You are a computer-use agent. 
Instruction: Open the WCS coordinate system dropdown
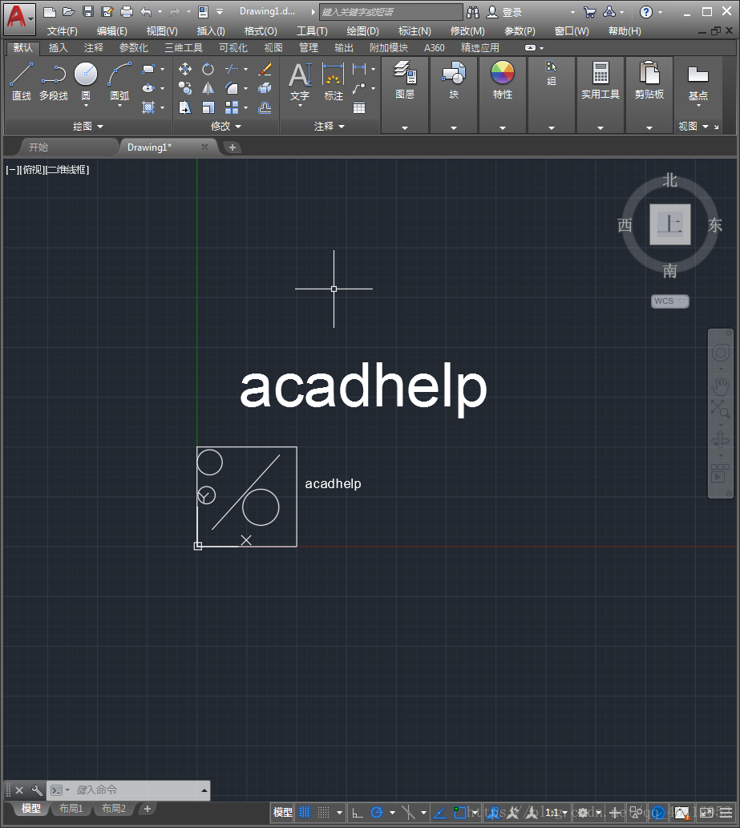(x=669, y=301)
